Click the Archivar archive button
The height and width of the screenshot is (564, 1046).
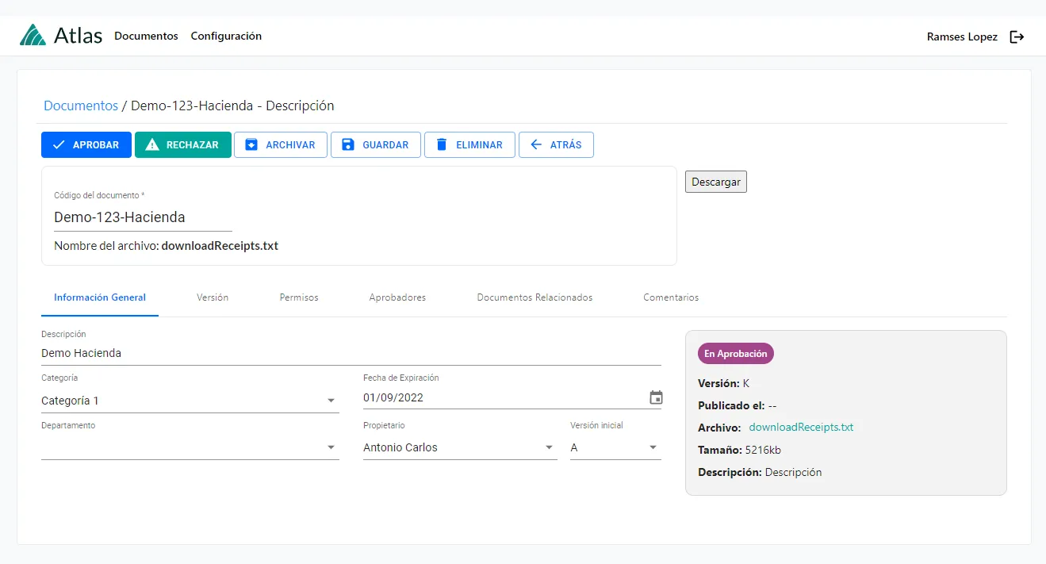[x=280, y=145]
